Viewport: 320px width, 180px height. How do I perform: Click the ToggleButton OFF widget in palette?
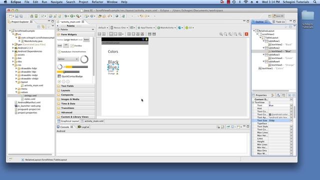pos(66,45)
